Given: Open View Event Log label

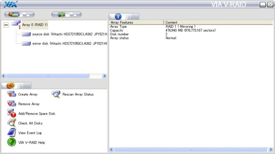Looking at the screenshot, I should coord(30,133).
